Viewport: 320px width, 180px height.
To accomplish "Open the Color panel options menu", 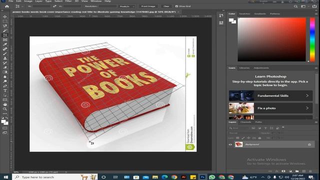I will (316, 14).
